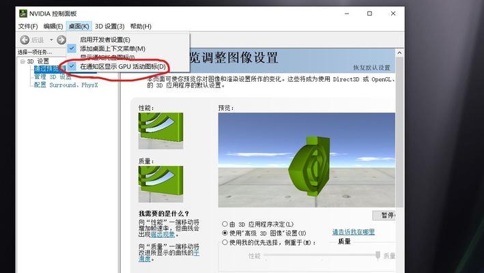Collapse the 3D 设置 tree node
The image size is (484, 273).
[23, 61]
